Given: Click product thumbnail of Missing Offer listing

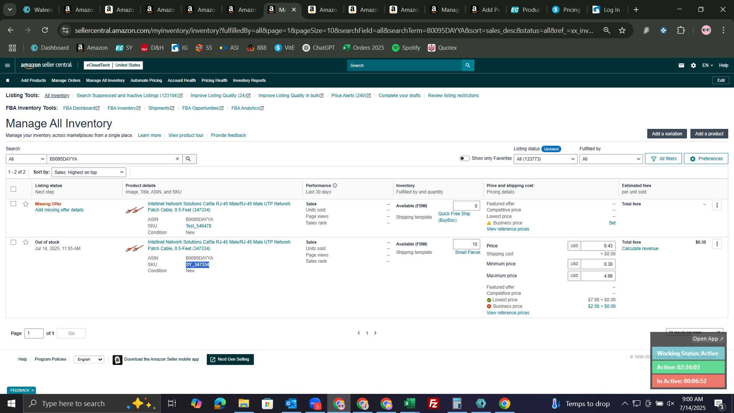Looking at the screenshot, I should click(x=135, y=210).
